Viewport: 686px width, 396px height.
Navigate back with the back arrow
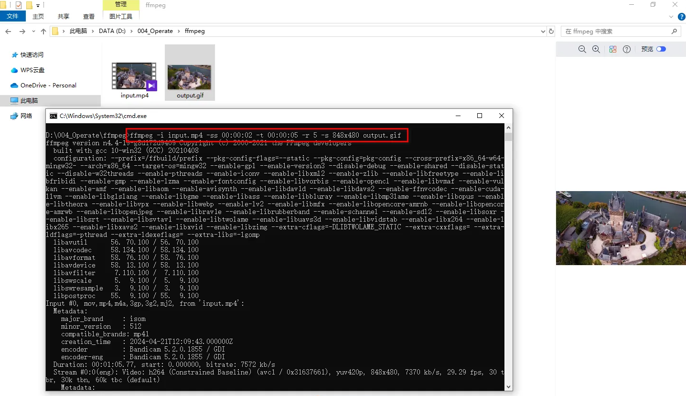point(8,31)
